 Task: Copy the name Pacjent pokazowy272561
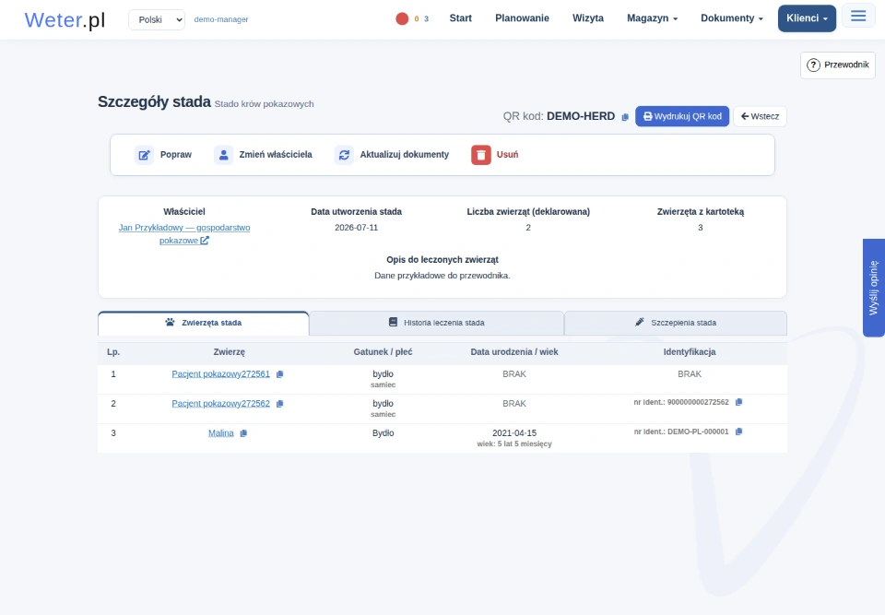[279, 374]
